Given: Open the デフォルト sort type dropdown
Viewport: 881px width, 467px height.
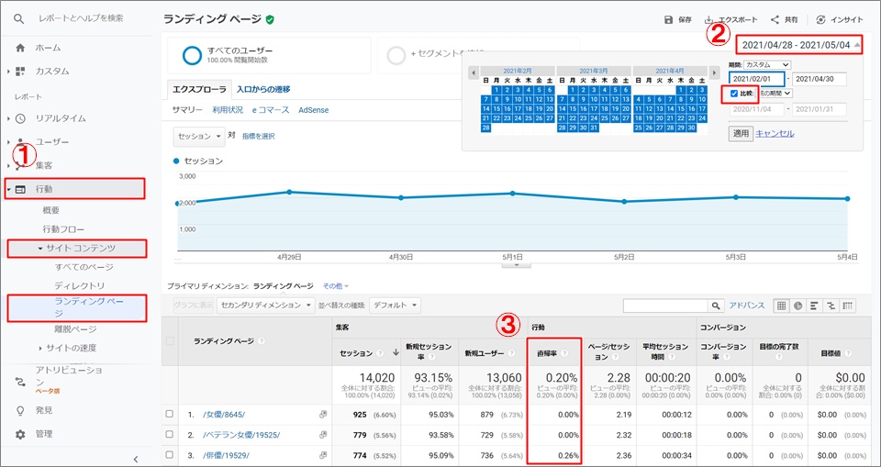Looking at the screenshot, I should 396,306.
